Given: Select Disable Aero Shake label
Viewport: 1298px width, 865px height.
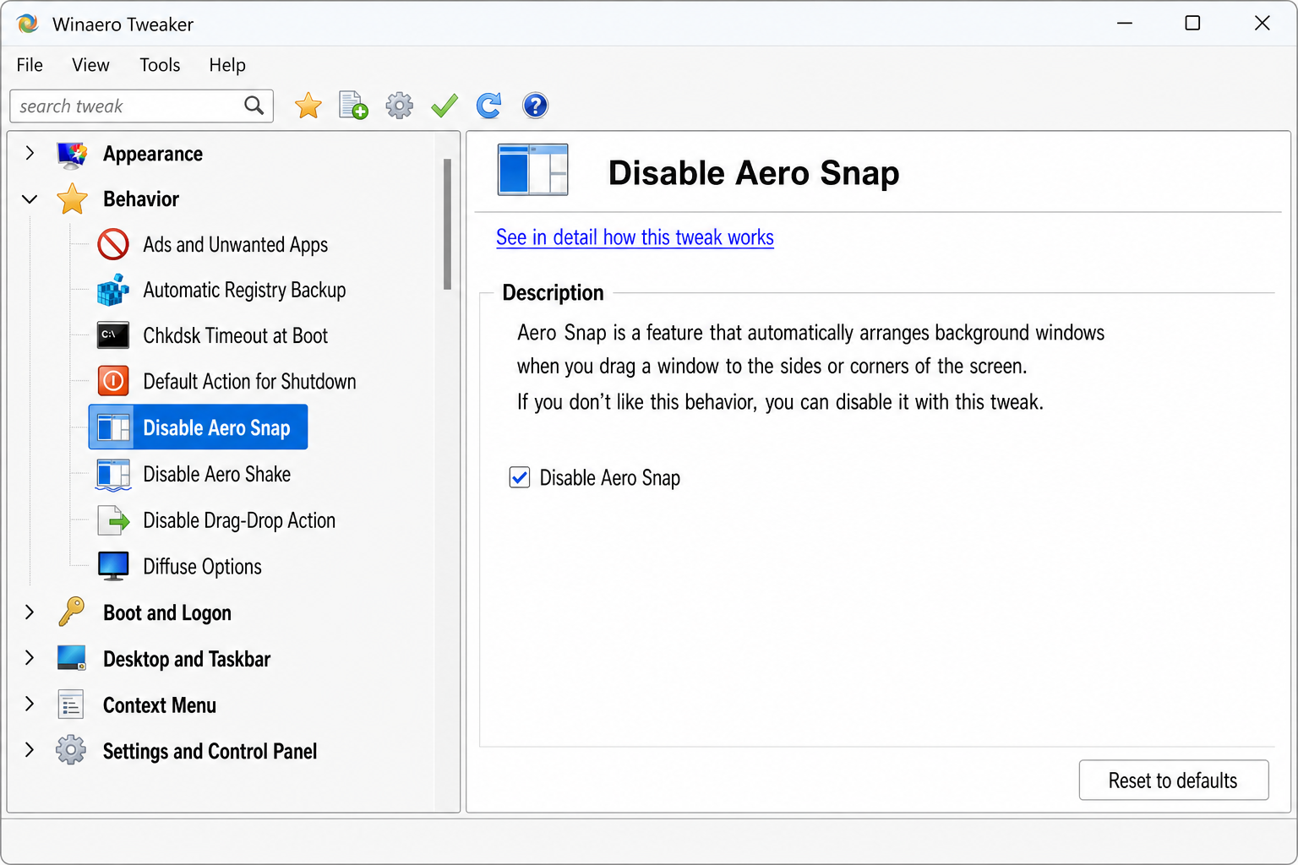Looking at the screenshot, I should [217, 475].
